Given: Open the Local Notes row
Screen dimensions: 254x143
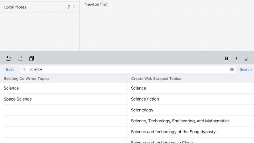Looking at the screenshot, I should tap(40, 7).
